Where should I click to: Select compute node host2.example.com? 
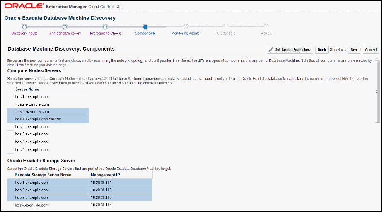click(48, 104)
